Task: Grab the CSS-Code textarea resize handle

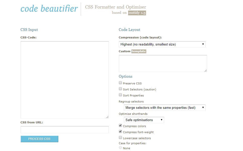Action: click(107, 117)
